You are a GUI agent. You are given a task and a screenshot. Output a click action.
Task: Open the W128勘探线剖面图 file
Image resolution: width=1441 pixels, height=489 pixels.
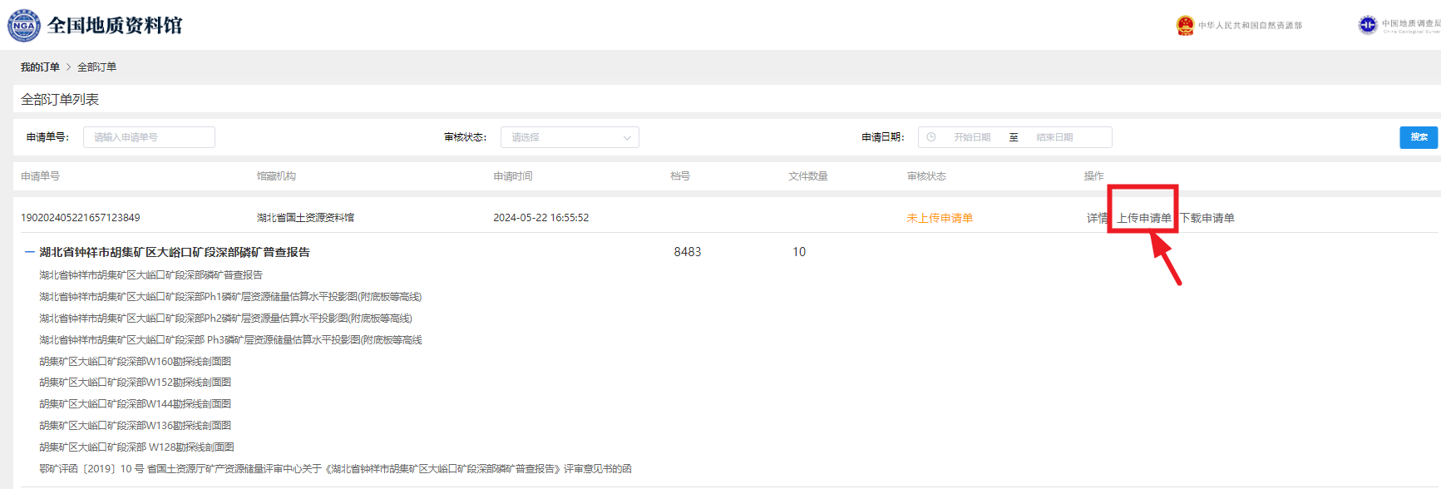[x=136, y=447]
